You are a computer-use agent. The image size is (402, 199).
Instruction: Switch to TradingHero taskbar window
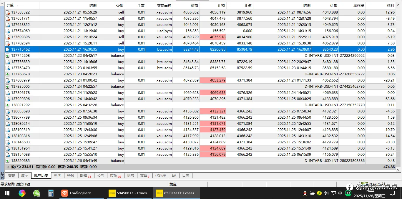(76, 193)
